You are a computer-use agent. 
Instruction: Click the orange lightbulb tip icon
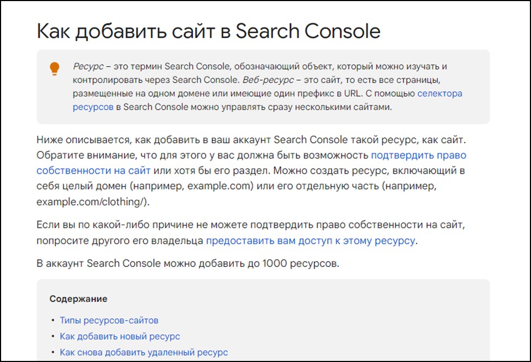click(x=54, y=68)
